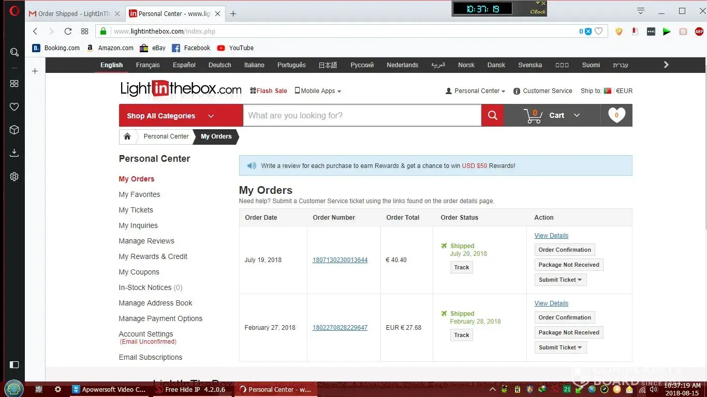Open the Flash Sale link

(x=269, y=91)
